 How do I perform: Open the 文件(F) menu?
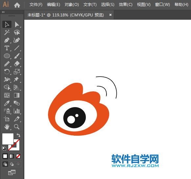pos(36,5)
